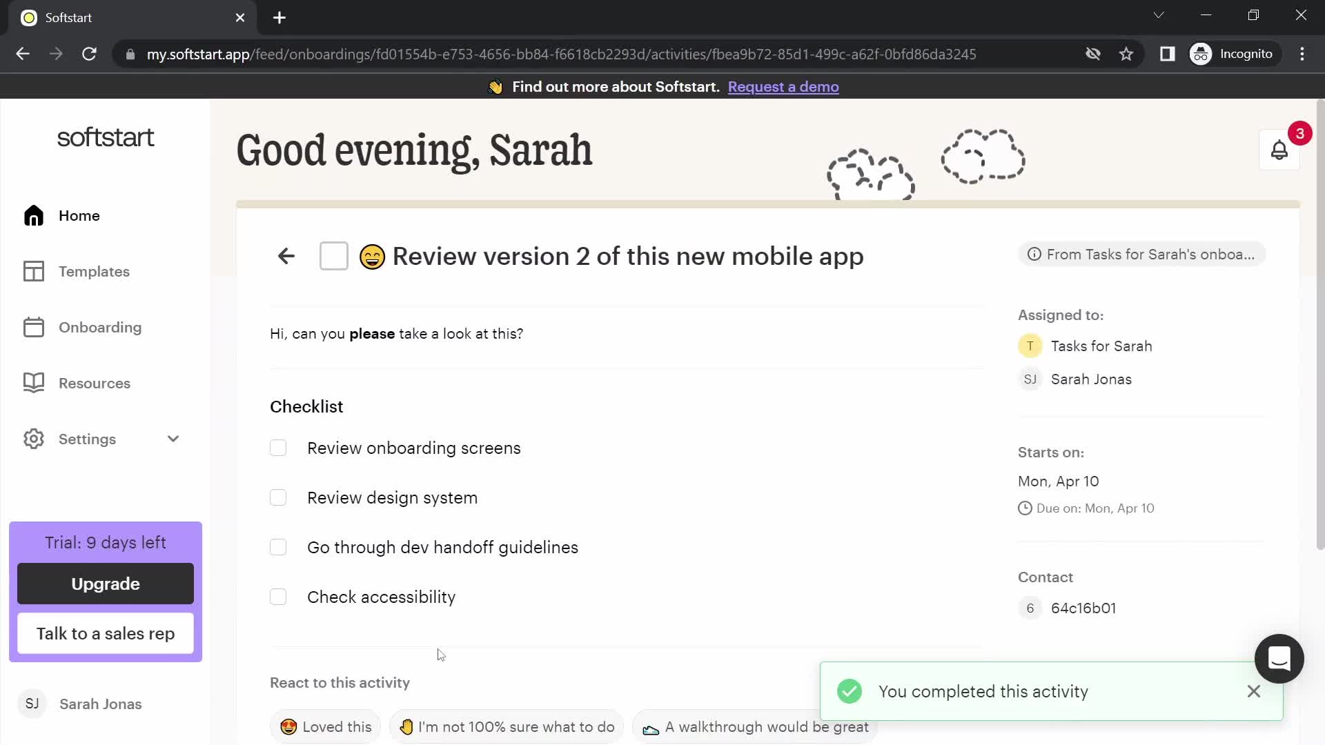Expand the Settings dropdown menu
The height and width of the screenshot is (745, 1325).
coord(172,439)
